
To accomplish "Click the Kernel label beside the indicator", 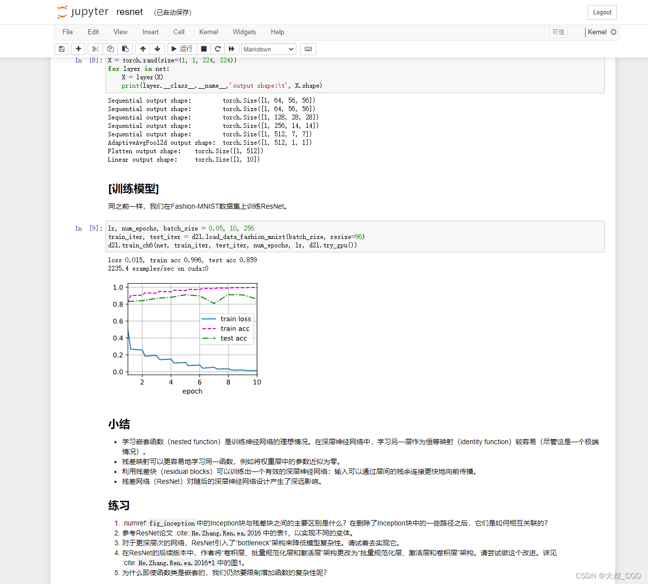I will click(x=597, y=32).
